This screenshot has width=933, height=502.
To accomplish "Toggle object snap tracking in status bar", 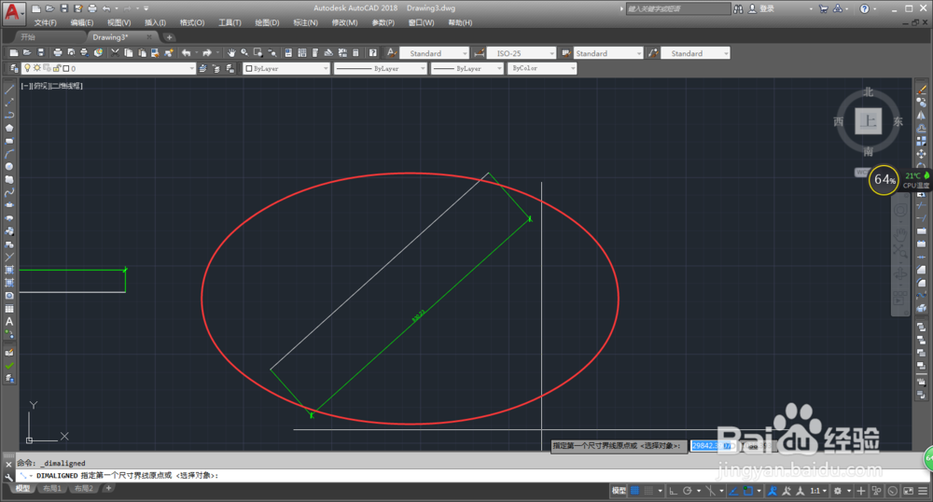I will coord(733,491).
